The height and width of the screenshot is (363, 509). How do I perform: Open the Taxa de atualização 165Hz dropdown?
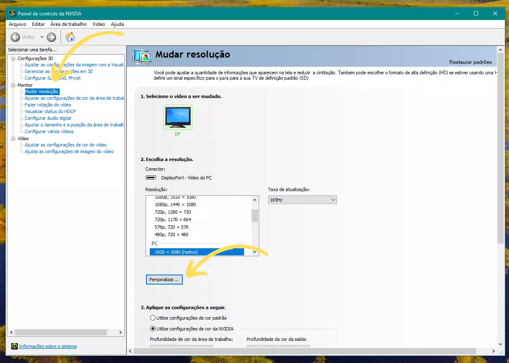click(302, 200)
